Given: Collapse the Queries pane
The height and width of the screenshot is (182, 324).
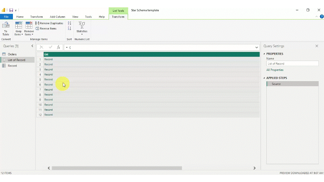Looking at the screenshot, I should pos(32,46).
